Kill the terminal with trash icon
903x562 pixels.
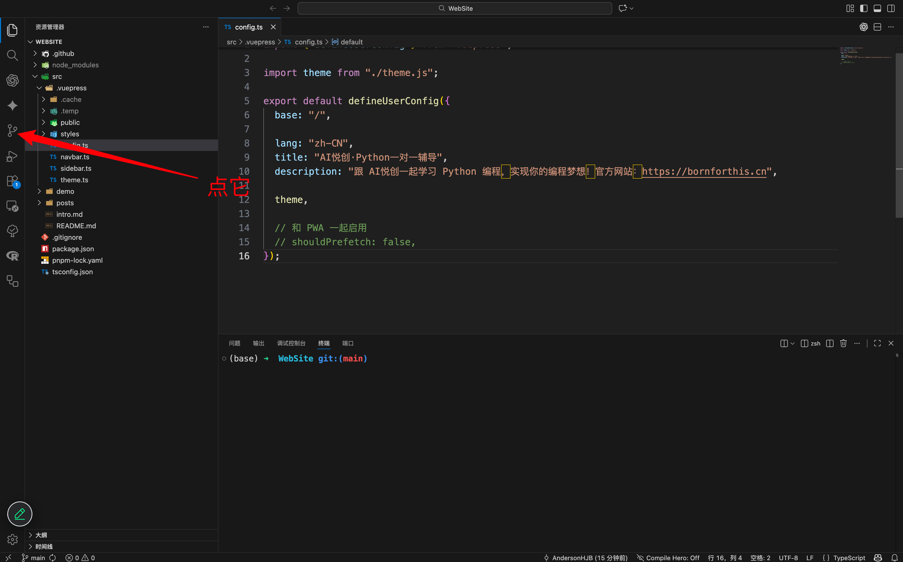tap(843, 343)
